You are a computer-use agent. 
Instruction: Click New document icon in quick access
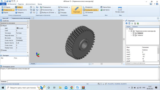(x=5, y=1)
